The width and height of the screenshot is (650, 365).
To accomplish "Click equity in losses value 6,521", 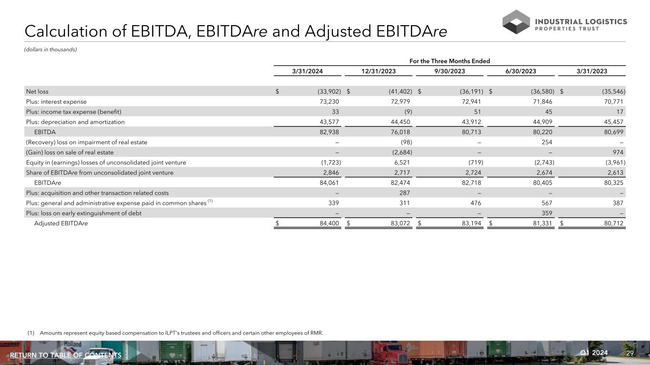I will [402, 163].
